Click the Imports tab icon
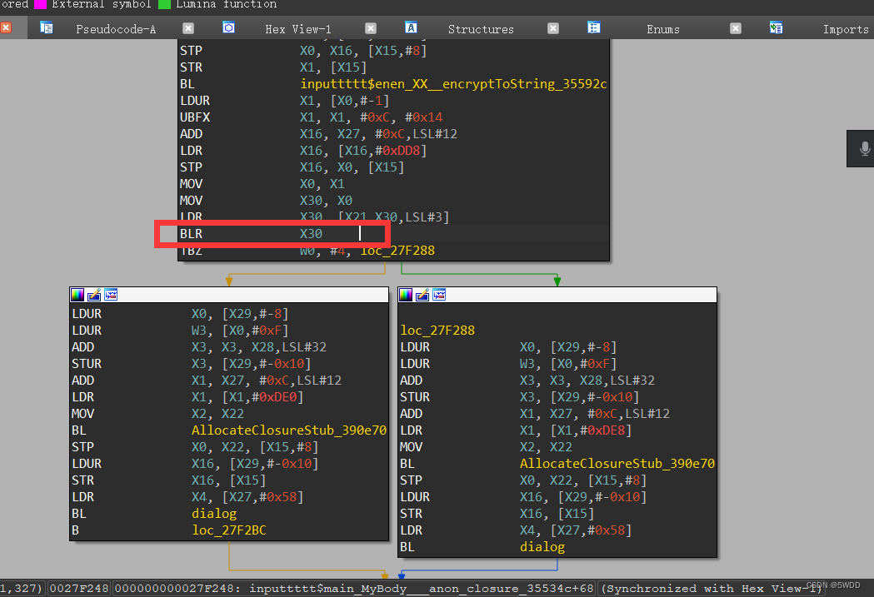Image resolution: width=874 pixels, height=597 pixels. coord(776,27)
